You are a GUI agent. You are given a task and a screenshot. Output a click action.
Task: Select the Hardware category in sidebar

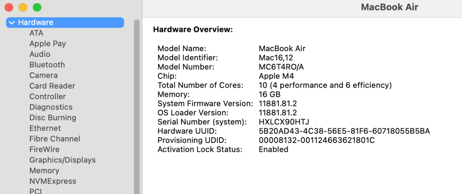(x=36, y=23)
